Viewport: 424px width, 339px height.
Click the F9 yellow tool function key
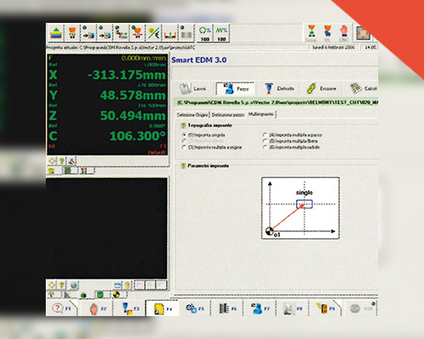[326, 308]
